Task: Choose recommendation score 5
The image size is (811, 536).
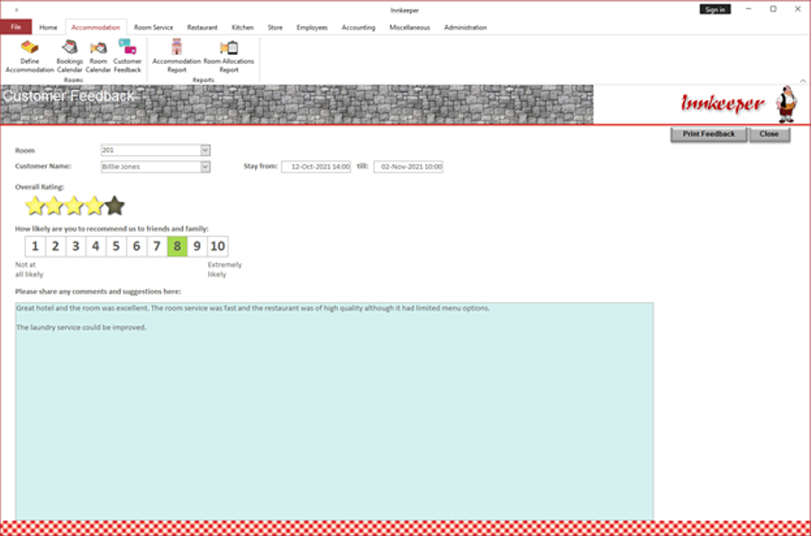Action: (x=116, y=246)
